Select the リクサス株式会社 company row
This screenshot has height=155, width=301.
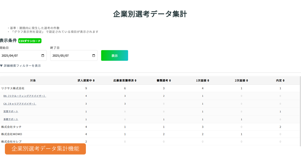pyautogui.click(x=13, y=88)
